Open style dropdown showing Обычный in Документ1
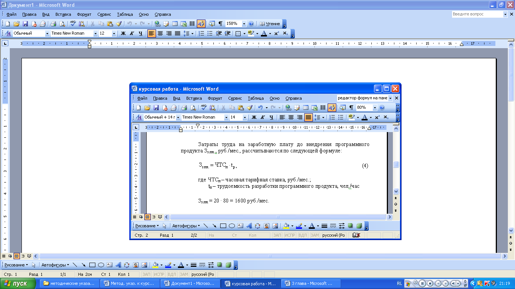Image resolution: width=515 pixels, height=289 pixels. (x=48, y=33)
